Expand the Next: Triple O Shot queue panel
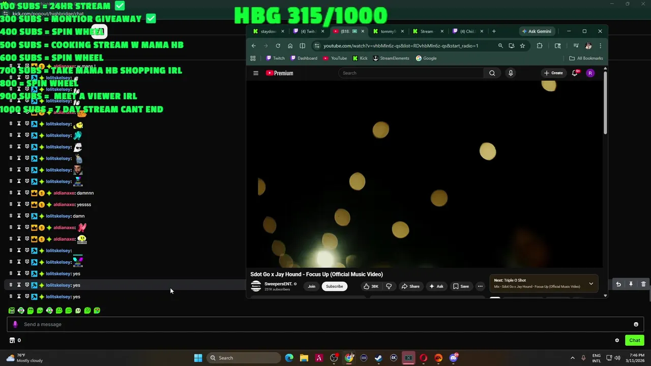651x366 pixels. tap(591, 284)
